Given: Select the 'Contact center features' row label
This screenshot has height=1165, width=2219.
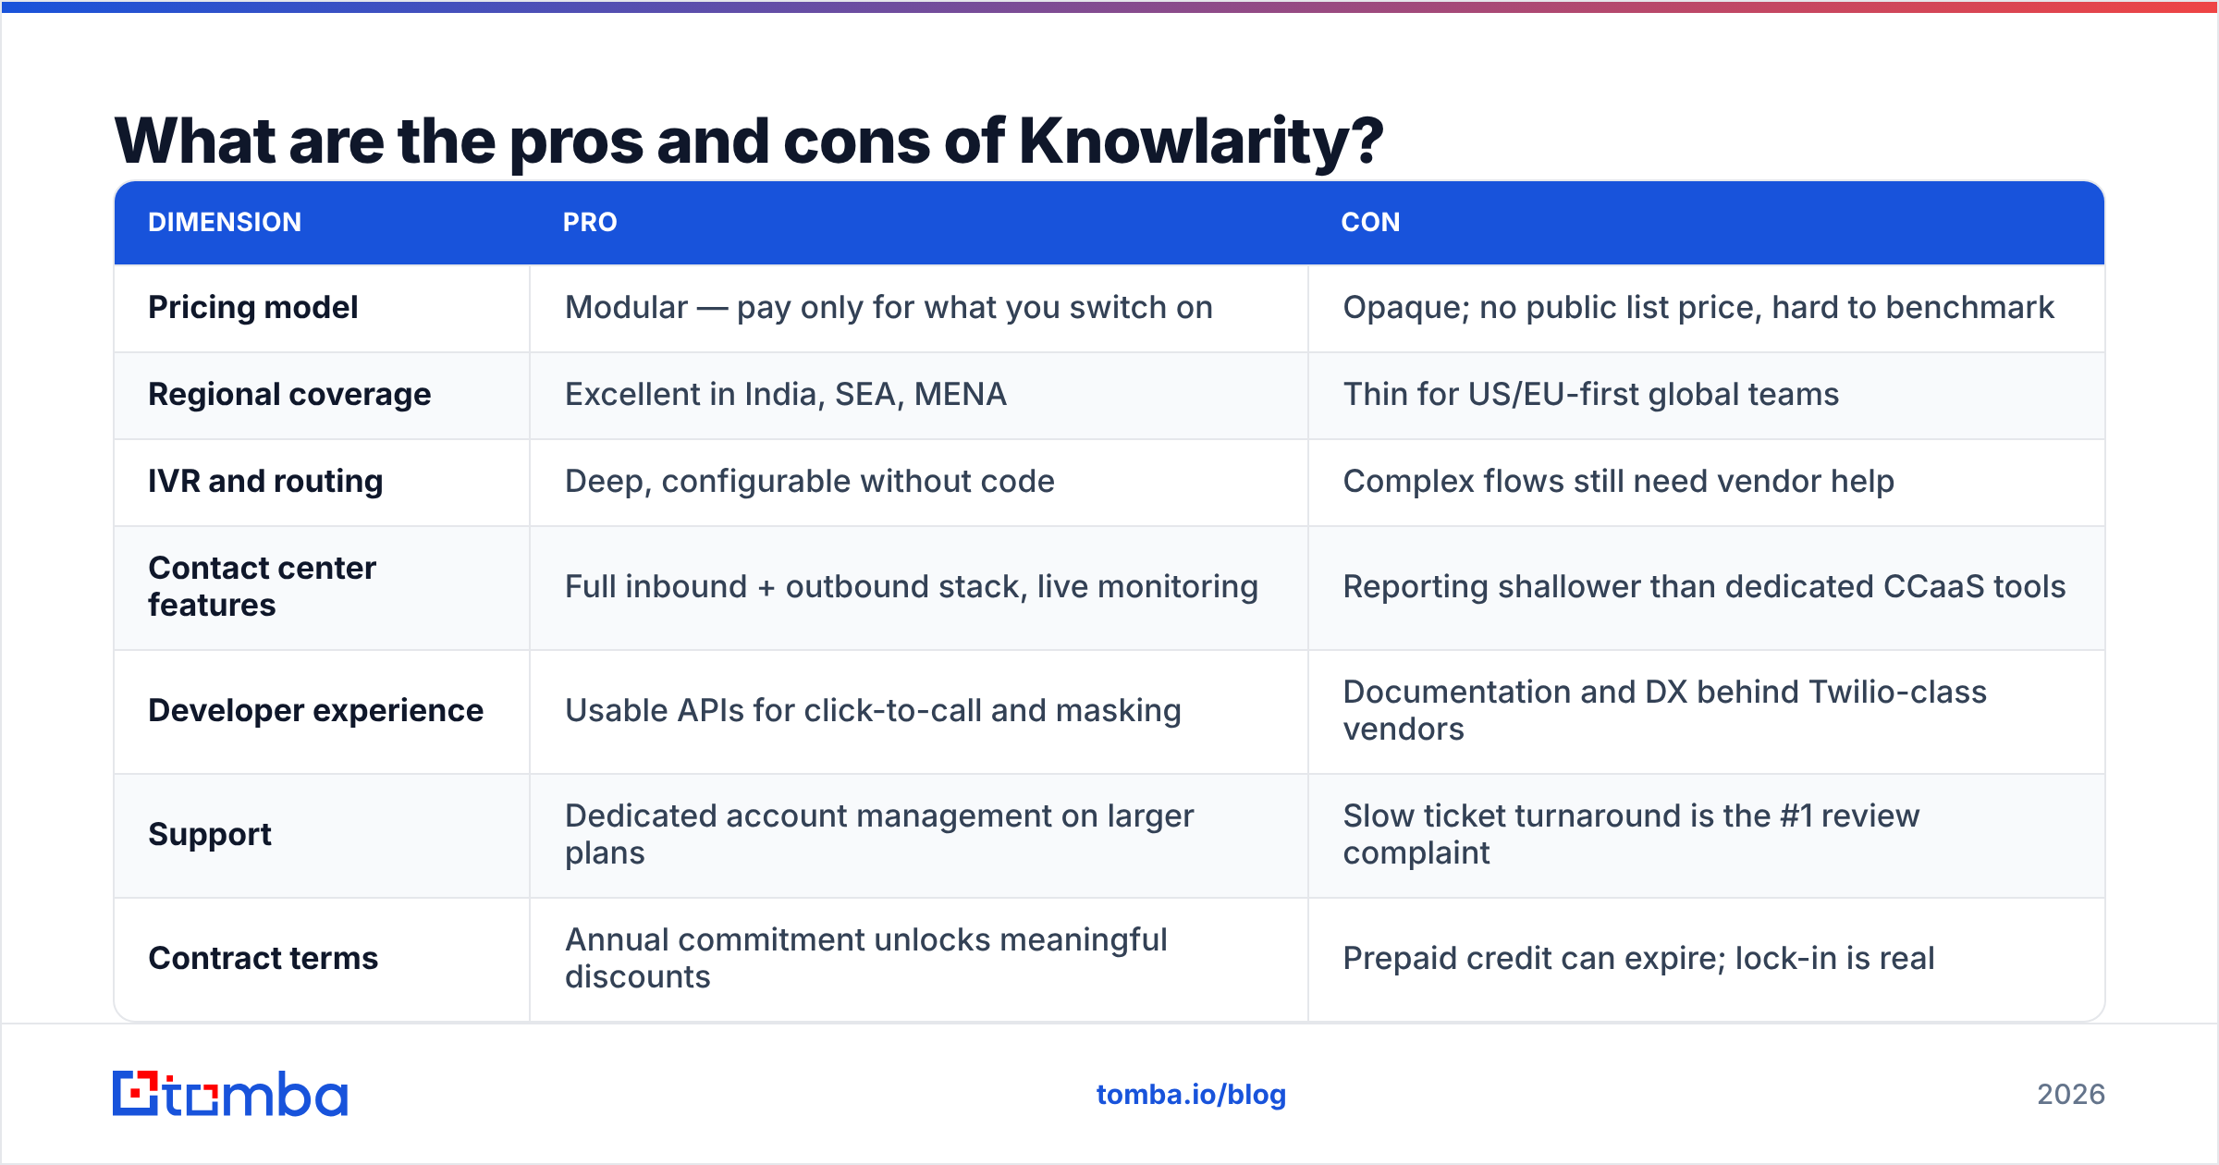Looking at the screenshot, I should [262, 586].
